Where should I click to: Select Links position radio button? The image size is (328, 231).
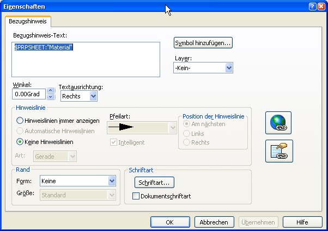(x=186, y=134)
